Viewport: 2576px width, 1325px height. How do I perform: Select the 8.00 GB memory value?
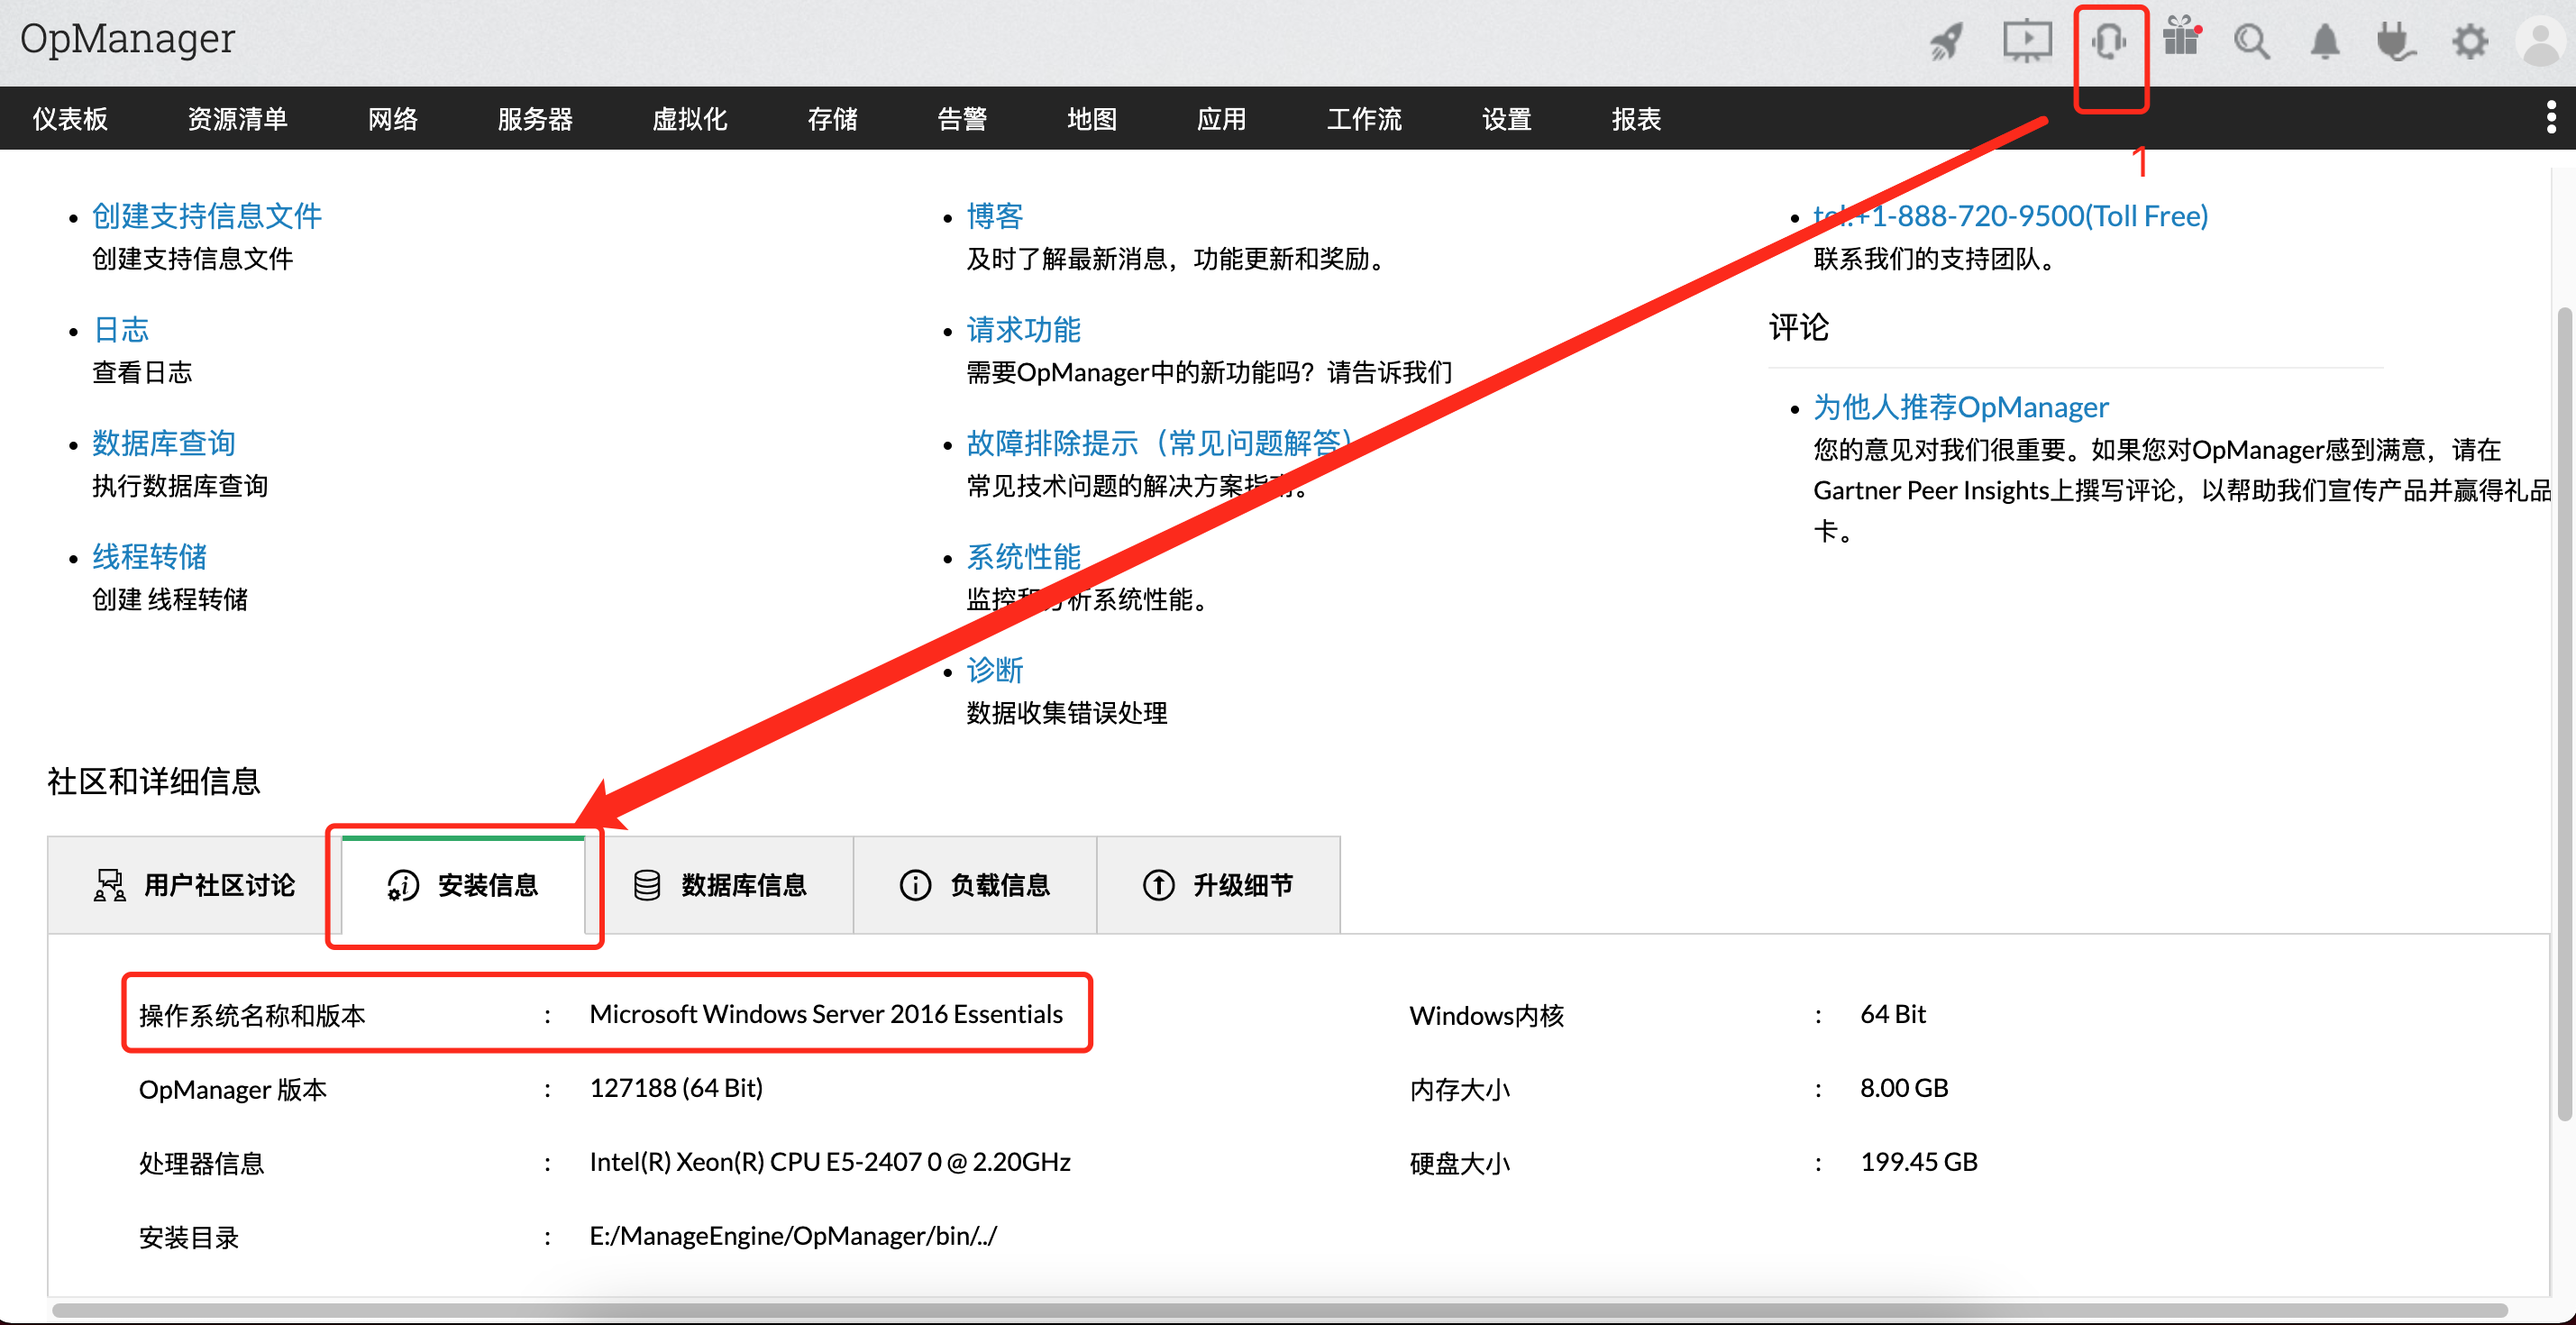[1904, 1088]
